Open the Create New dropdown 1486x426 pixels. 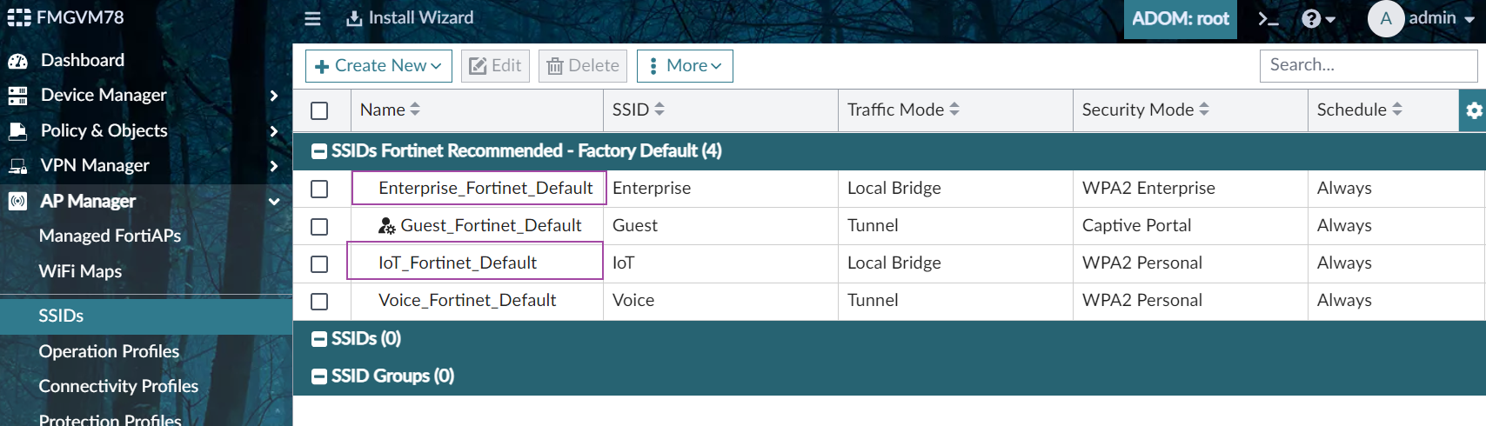[378, 66]
